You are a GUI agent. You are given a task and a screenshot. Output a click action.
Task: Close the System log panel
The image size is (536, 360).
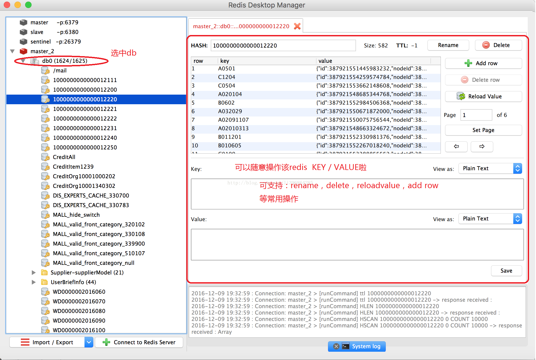[x=336, y=346]
